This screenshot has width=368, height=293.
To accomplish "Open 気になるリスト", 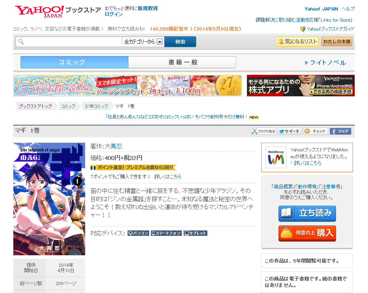I will click(x=297, y=41).
